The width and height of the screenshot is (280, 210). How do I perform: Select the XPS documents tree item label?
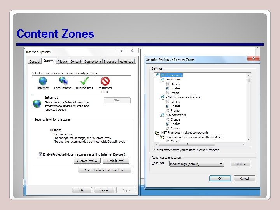(176, 115)
